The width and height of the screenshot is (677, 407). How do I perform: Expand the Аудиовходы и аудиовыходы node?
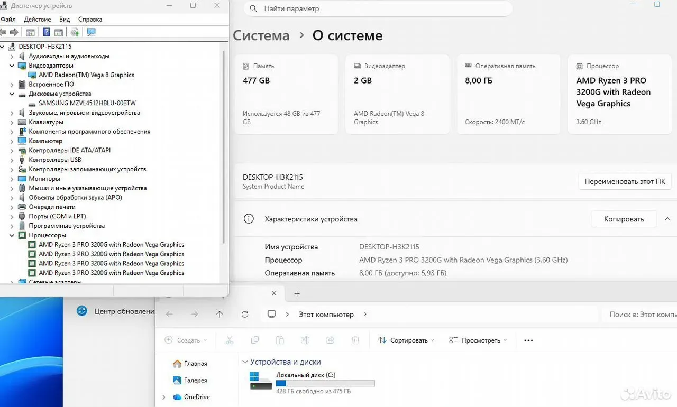tap(12, 56)
